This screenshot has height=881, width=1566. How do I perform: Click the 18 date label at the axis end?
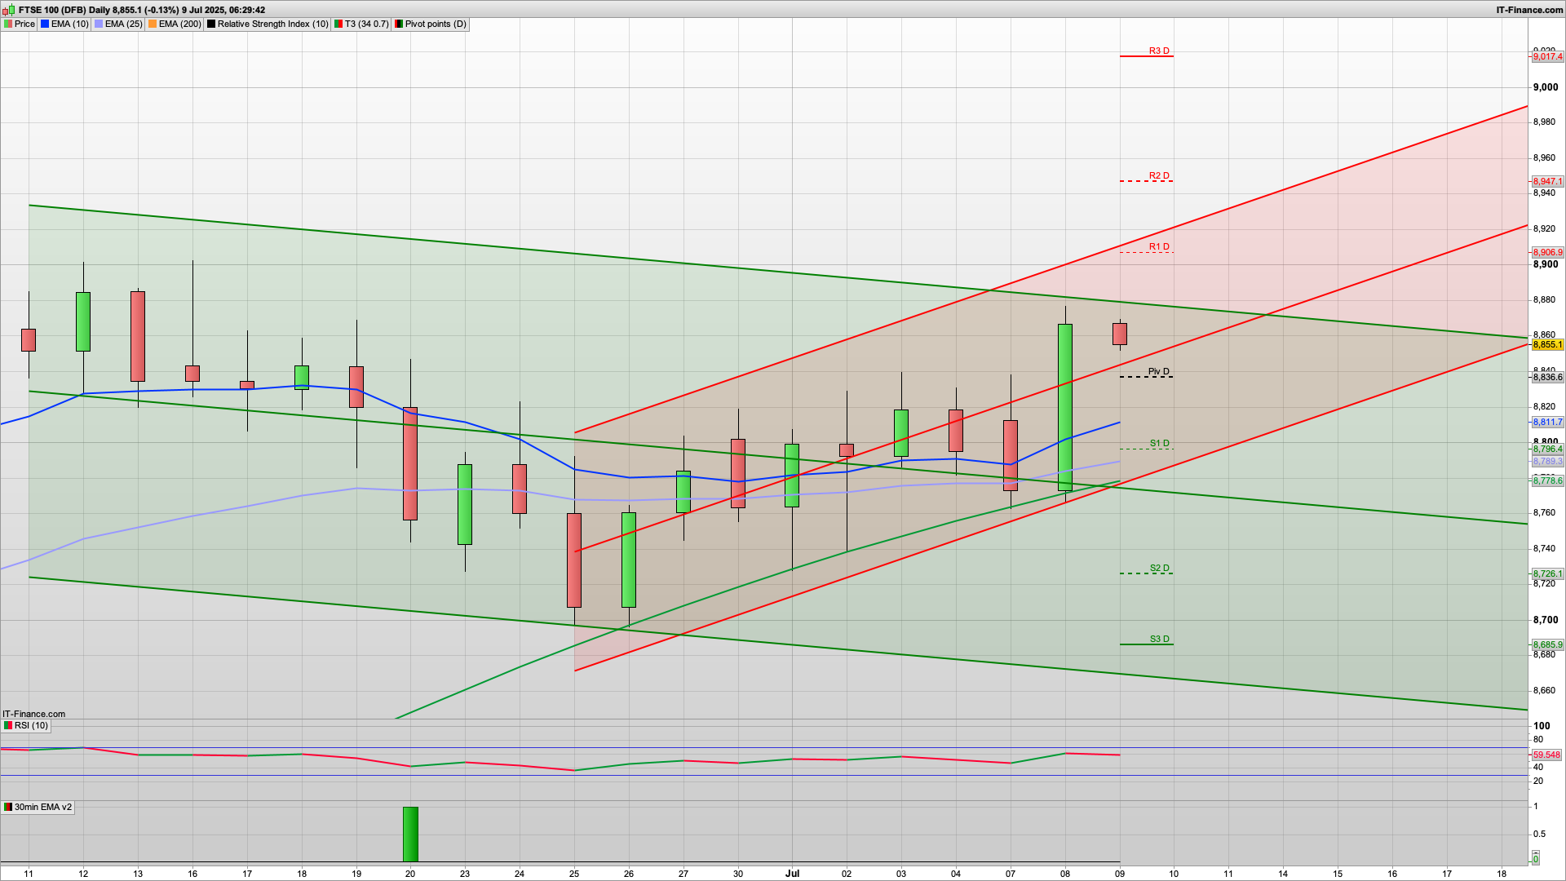[x=1502, y=873]
